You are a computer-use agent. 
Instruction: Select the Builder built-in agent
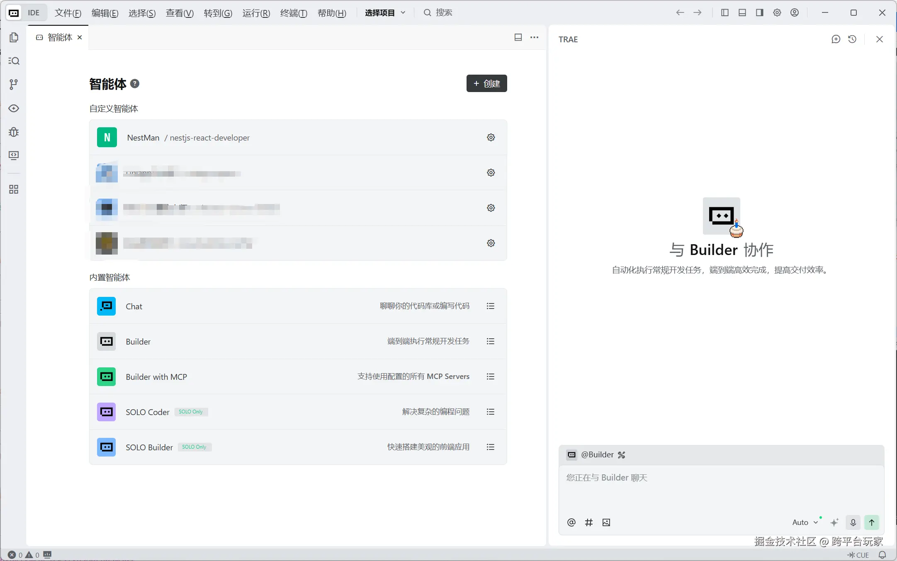click(298, 341)
